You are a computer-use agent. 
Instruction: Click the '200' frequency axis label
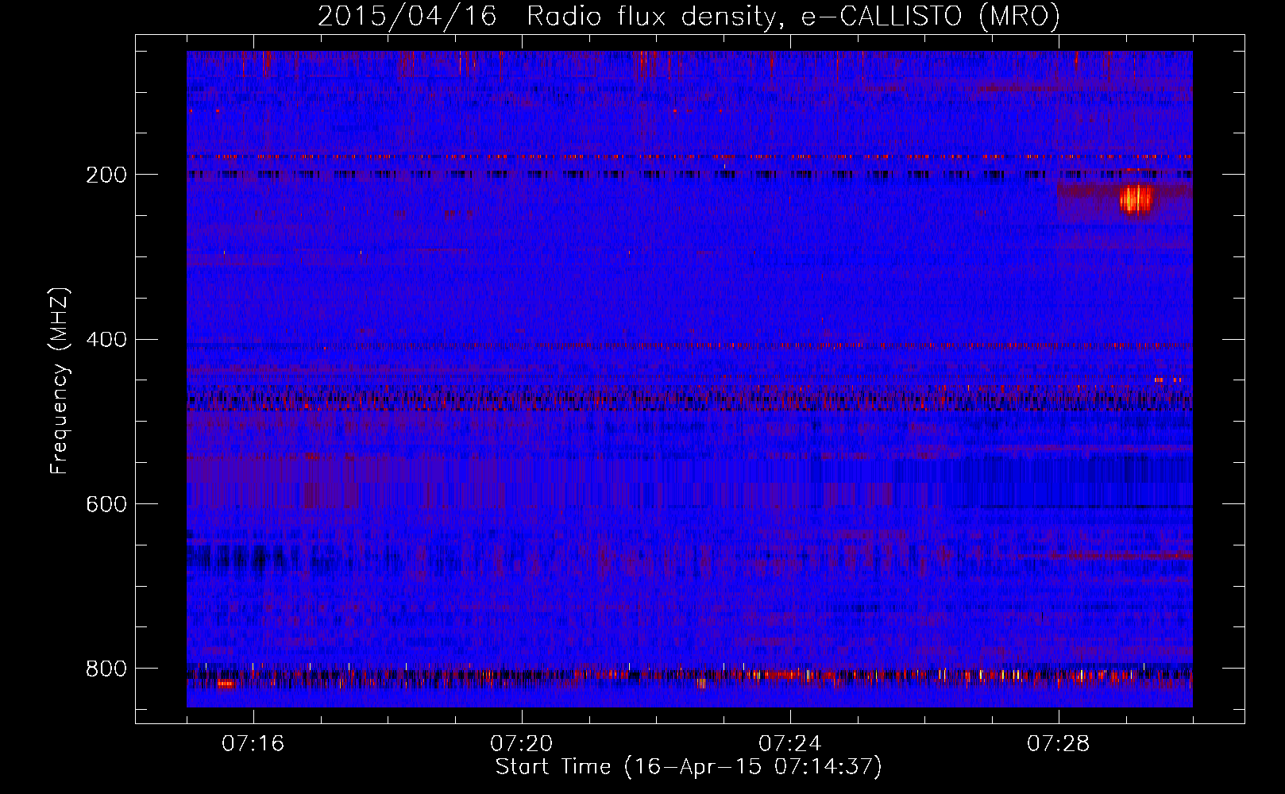[x=106, y=175]
